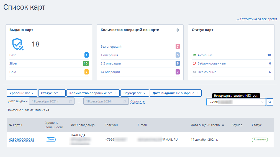Click the Уровень лояльности column header
The height and width of the screenshot is (157, 280).
[54, 125]
